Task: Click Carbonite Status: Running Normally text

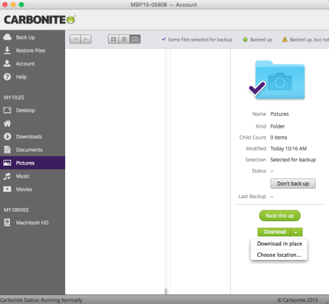Action: 41,300
